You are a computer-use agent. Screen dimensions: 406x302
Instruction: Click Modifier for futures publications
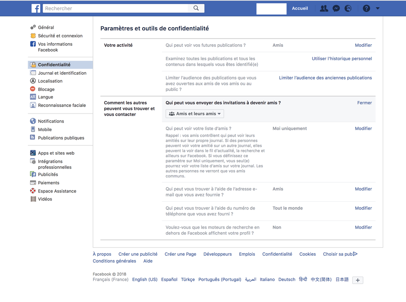pos(363,45)
